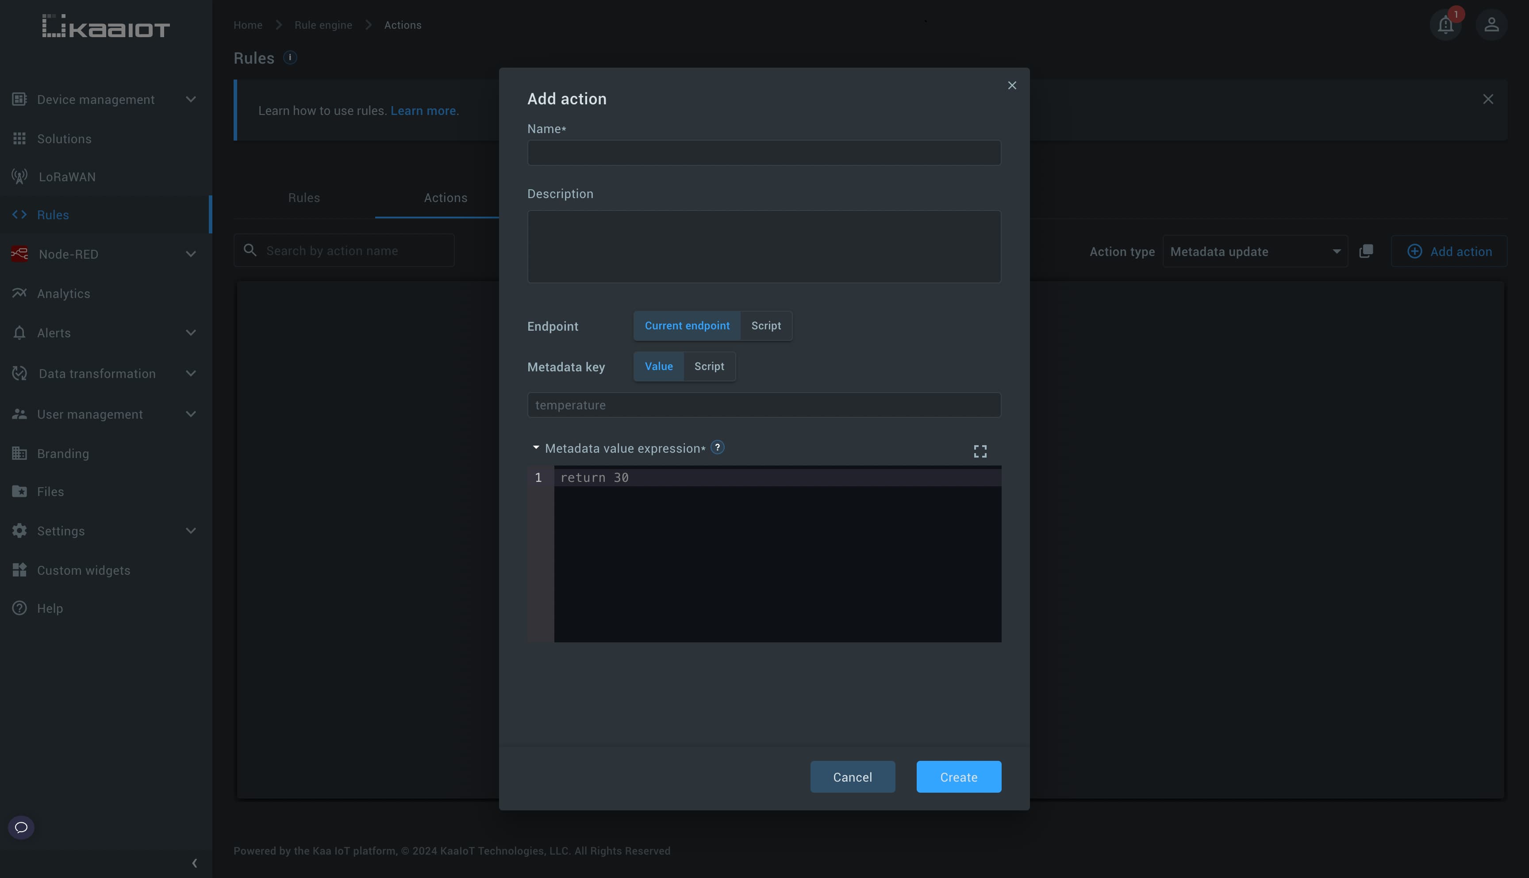Click the Learn more link
Viewport: 1529px width, 878px height.
tap(423, 110)
